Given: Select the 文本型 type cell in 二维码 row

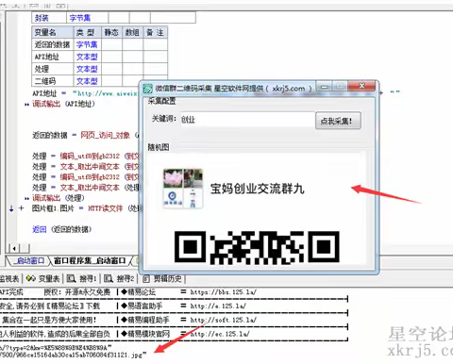Looking at the screenshot, I should [x=87, y=81].
